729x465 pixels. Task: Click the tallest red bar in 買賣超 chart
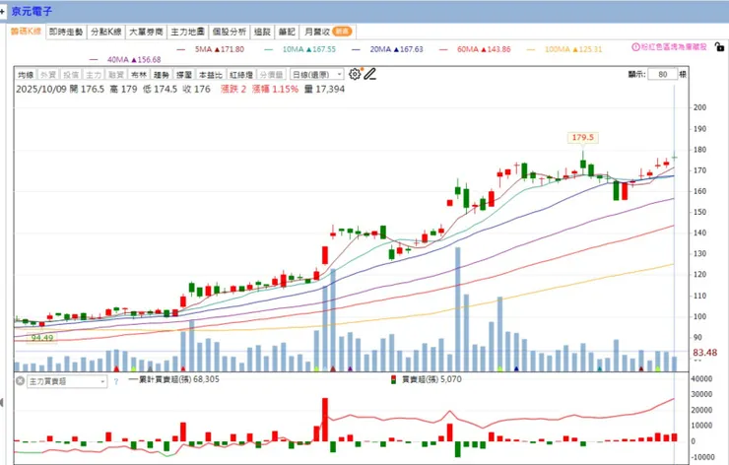324,420
